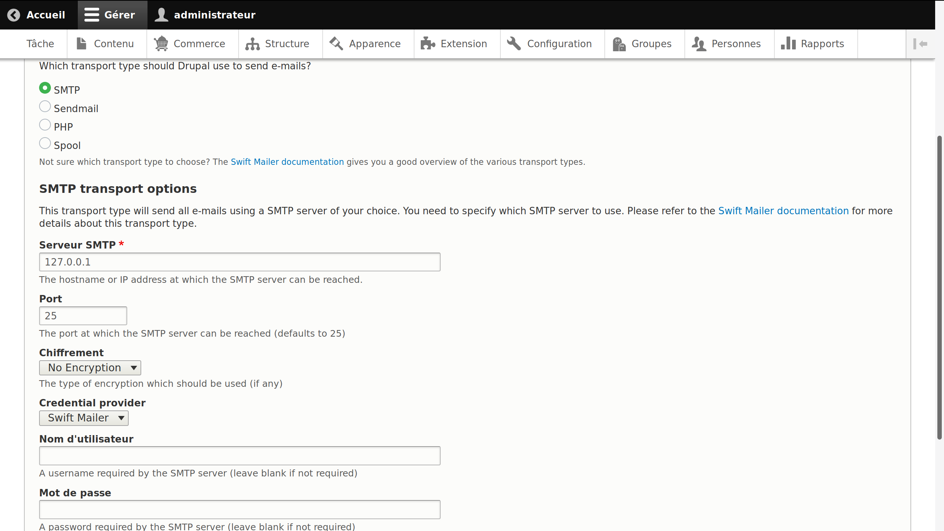Viewport: 944px width, 531px height.
Task: Toggle the Gérer hamburger menu icon
Action: pos(91,15)
